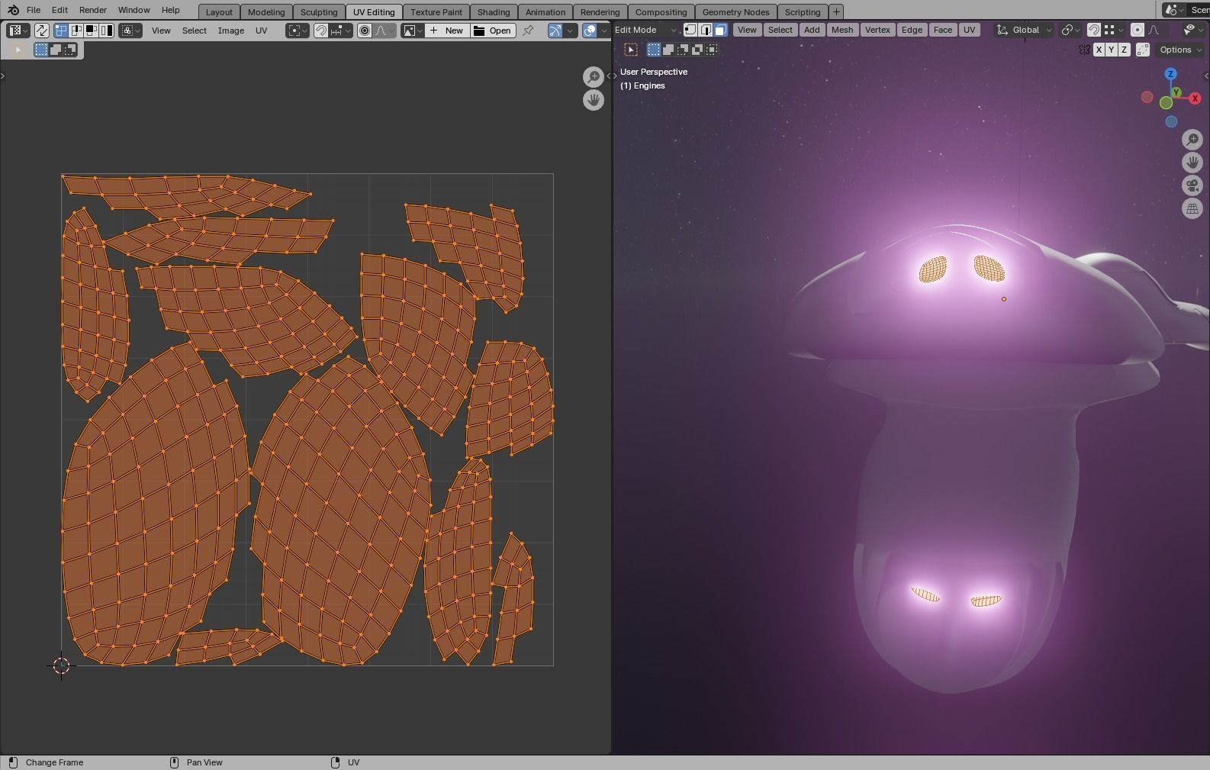Viewport: 1210px width, 770px height.
Task: Open the 3D viewport pivot point dropdown
Action: point(1070,30)
